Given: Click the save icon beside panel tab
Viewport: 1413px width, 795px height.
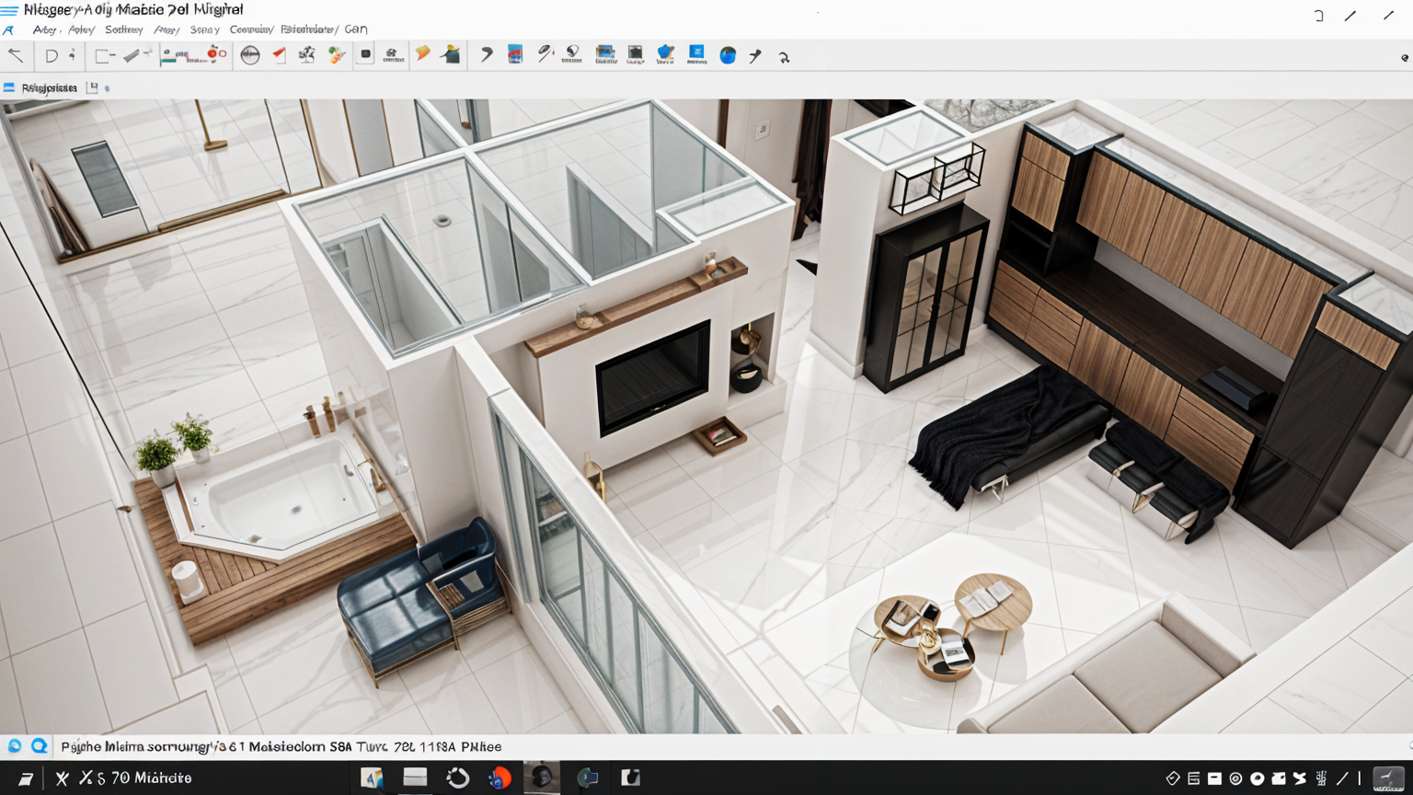Looking at the screenshot, I should 92,88.
